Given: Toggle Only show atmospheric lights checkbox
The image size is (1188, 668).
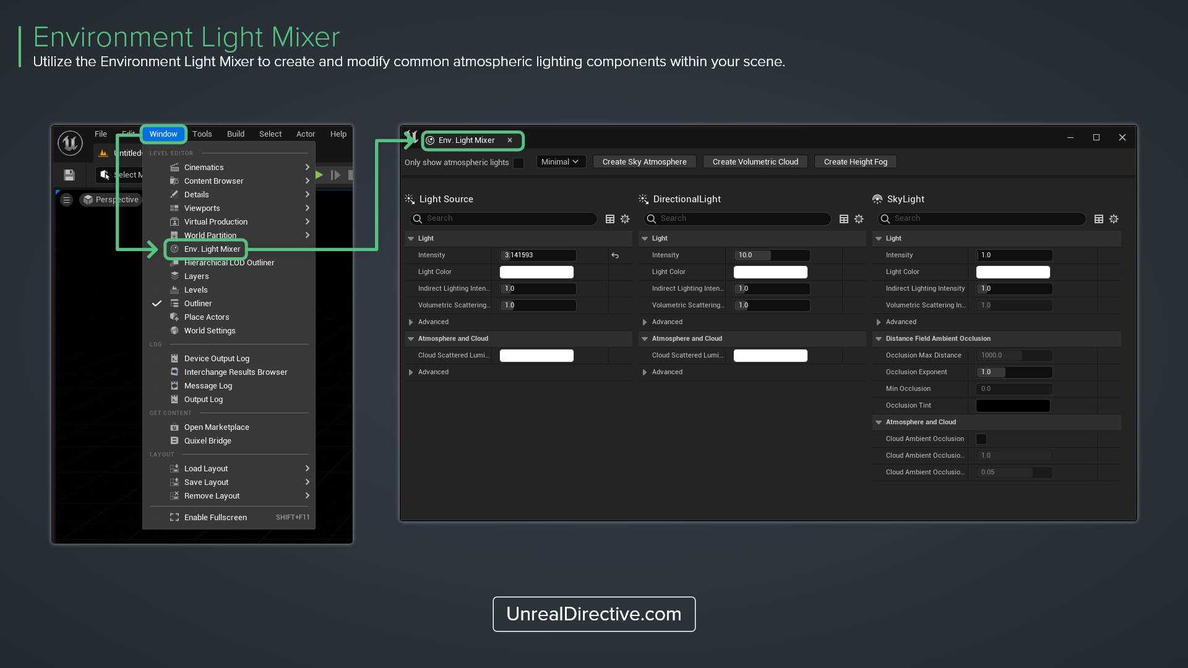Looking at the screenshot, I should [519, 163].
